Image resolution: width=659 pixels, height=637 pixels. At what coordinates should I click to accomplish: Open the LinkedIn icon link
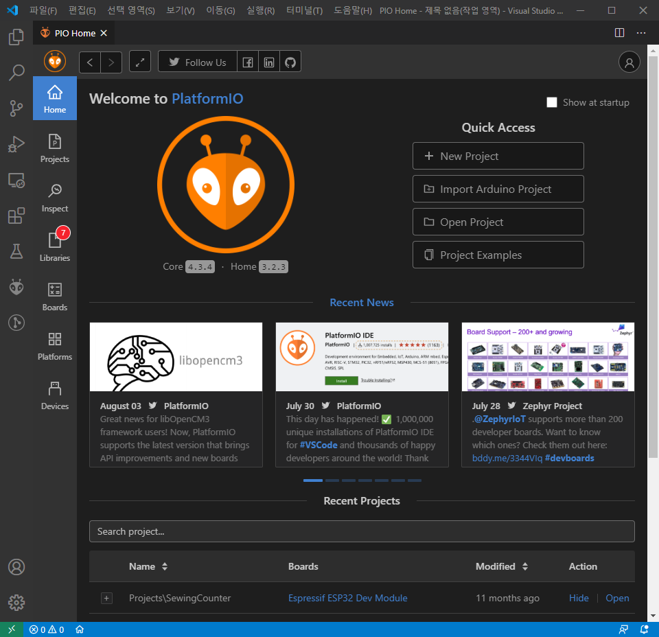(x=269, y=62)
